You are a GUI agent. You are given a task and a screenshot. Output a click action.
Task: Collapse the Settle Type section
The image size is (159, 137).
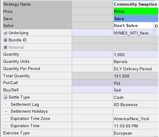click(x=5, y=97)
